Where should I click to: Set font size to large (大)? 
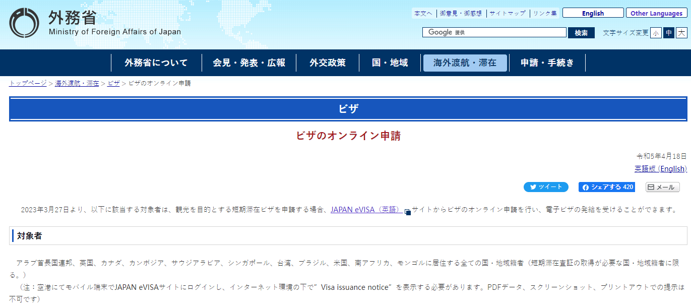click(x=681, y=33)
